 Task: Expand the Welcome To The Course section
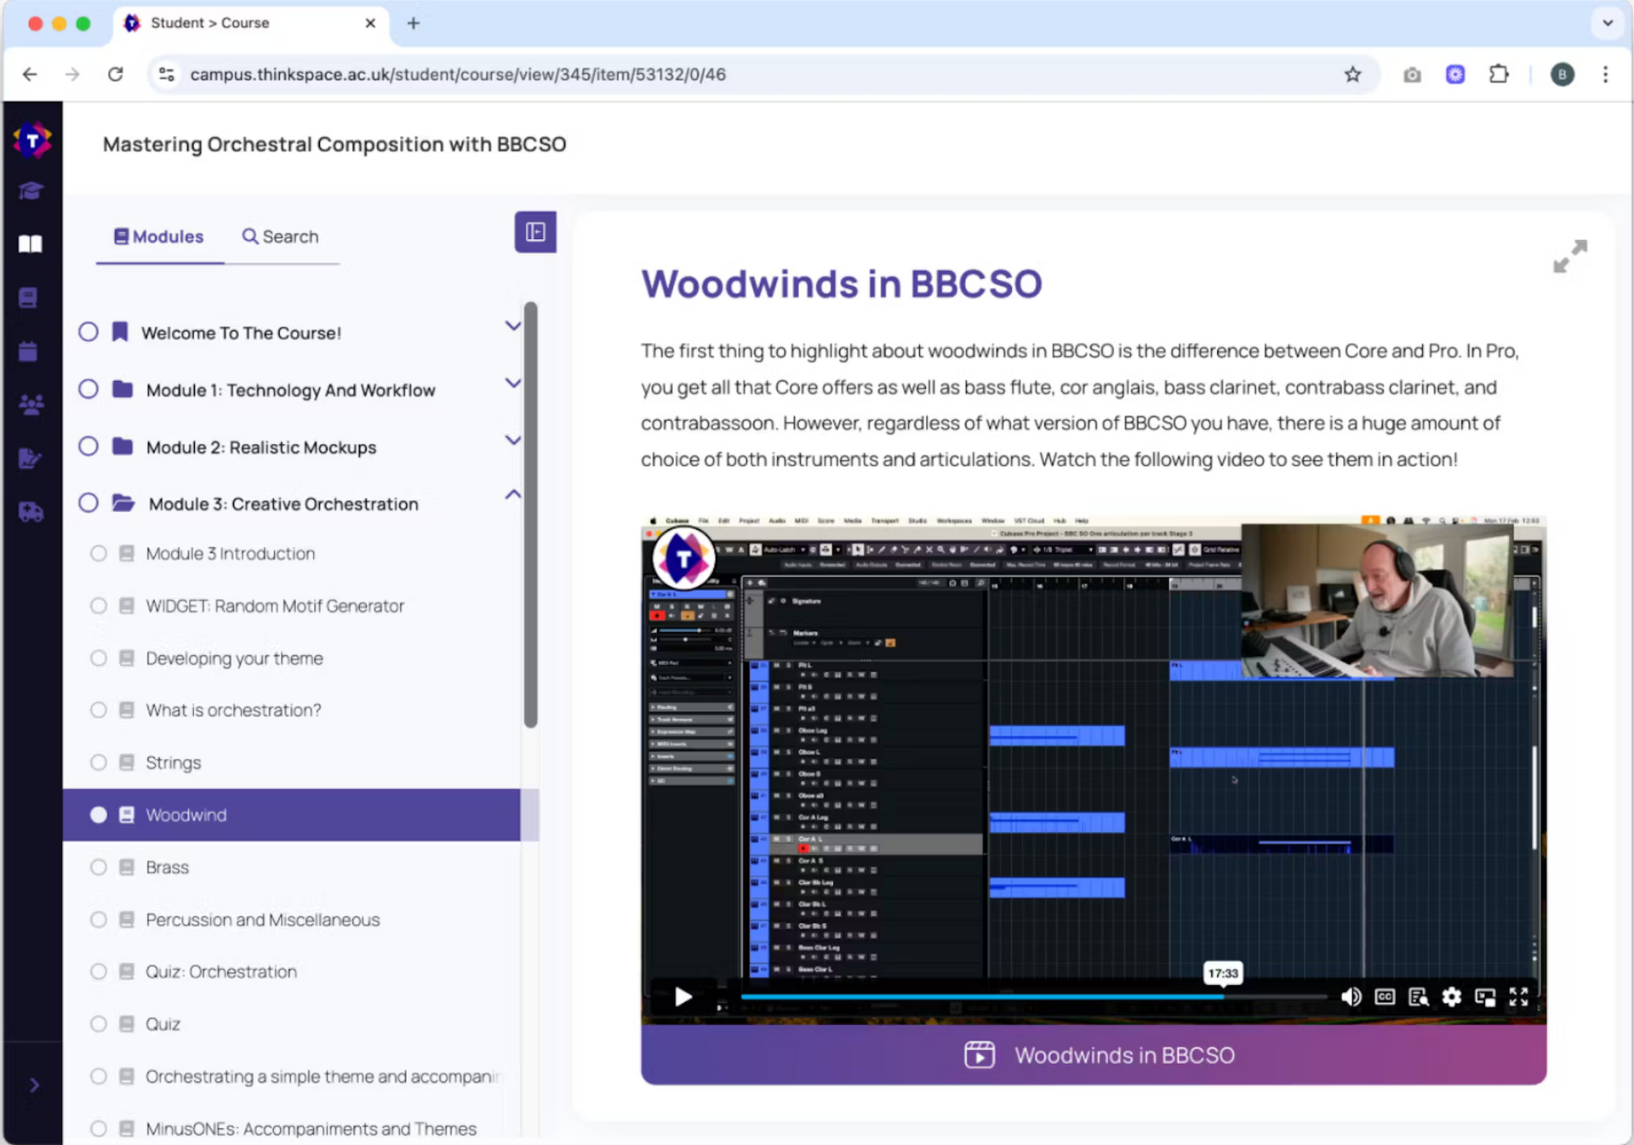pos(512,326)
